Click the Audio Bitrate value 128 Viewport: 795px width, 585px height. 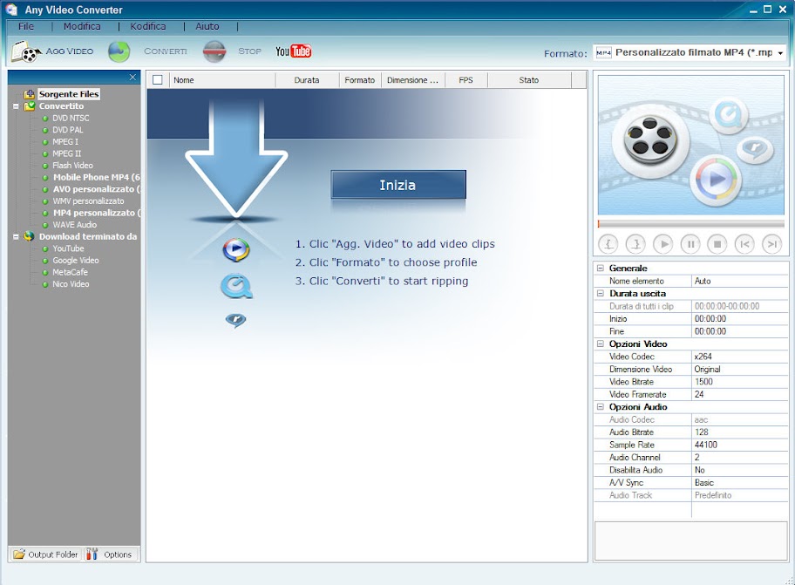coord(740,432)
